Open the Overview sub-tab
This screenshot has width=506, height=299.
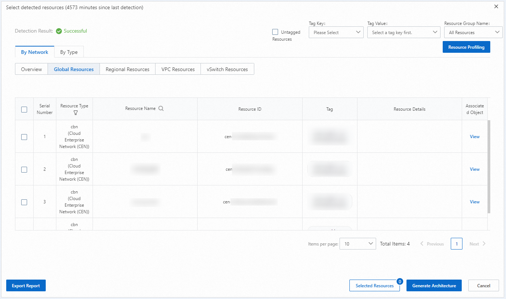[x=31, y=69]
